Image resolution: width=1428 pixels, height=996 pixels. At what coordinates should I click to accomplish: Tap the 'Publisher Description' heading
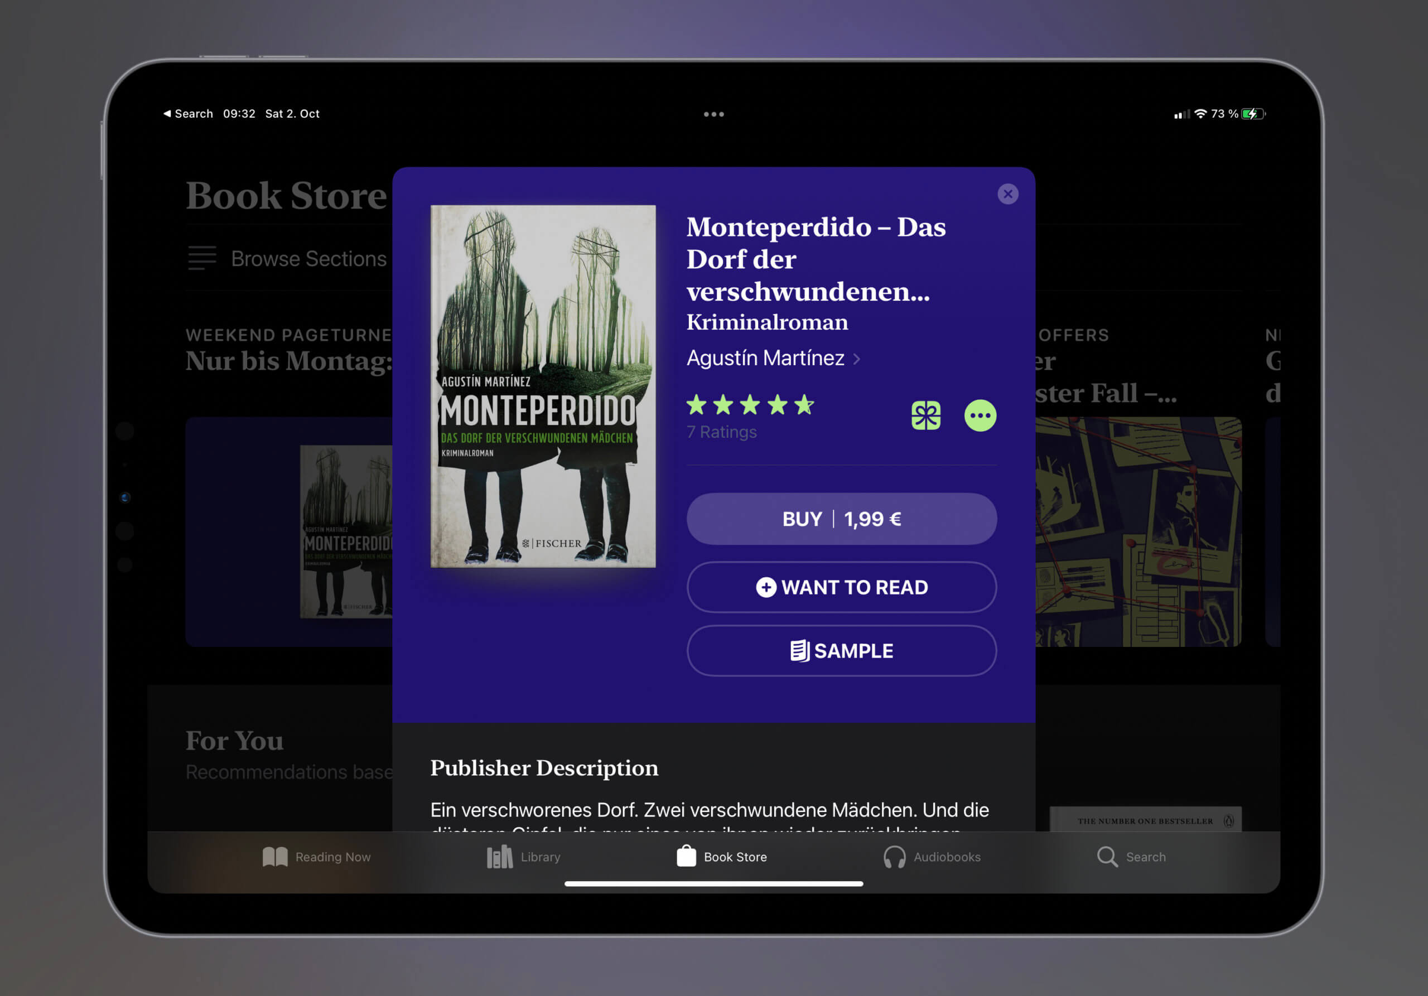tap(544, 768)
